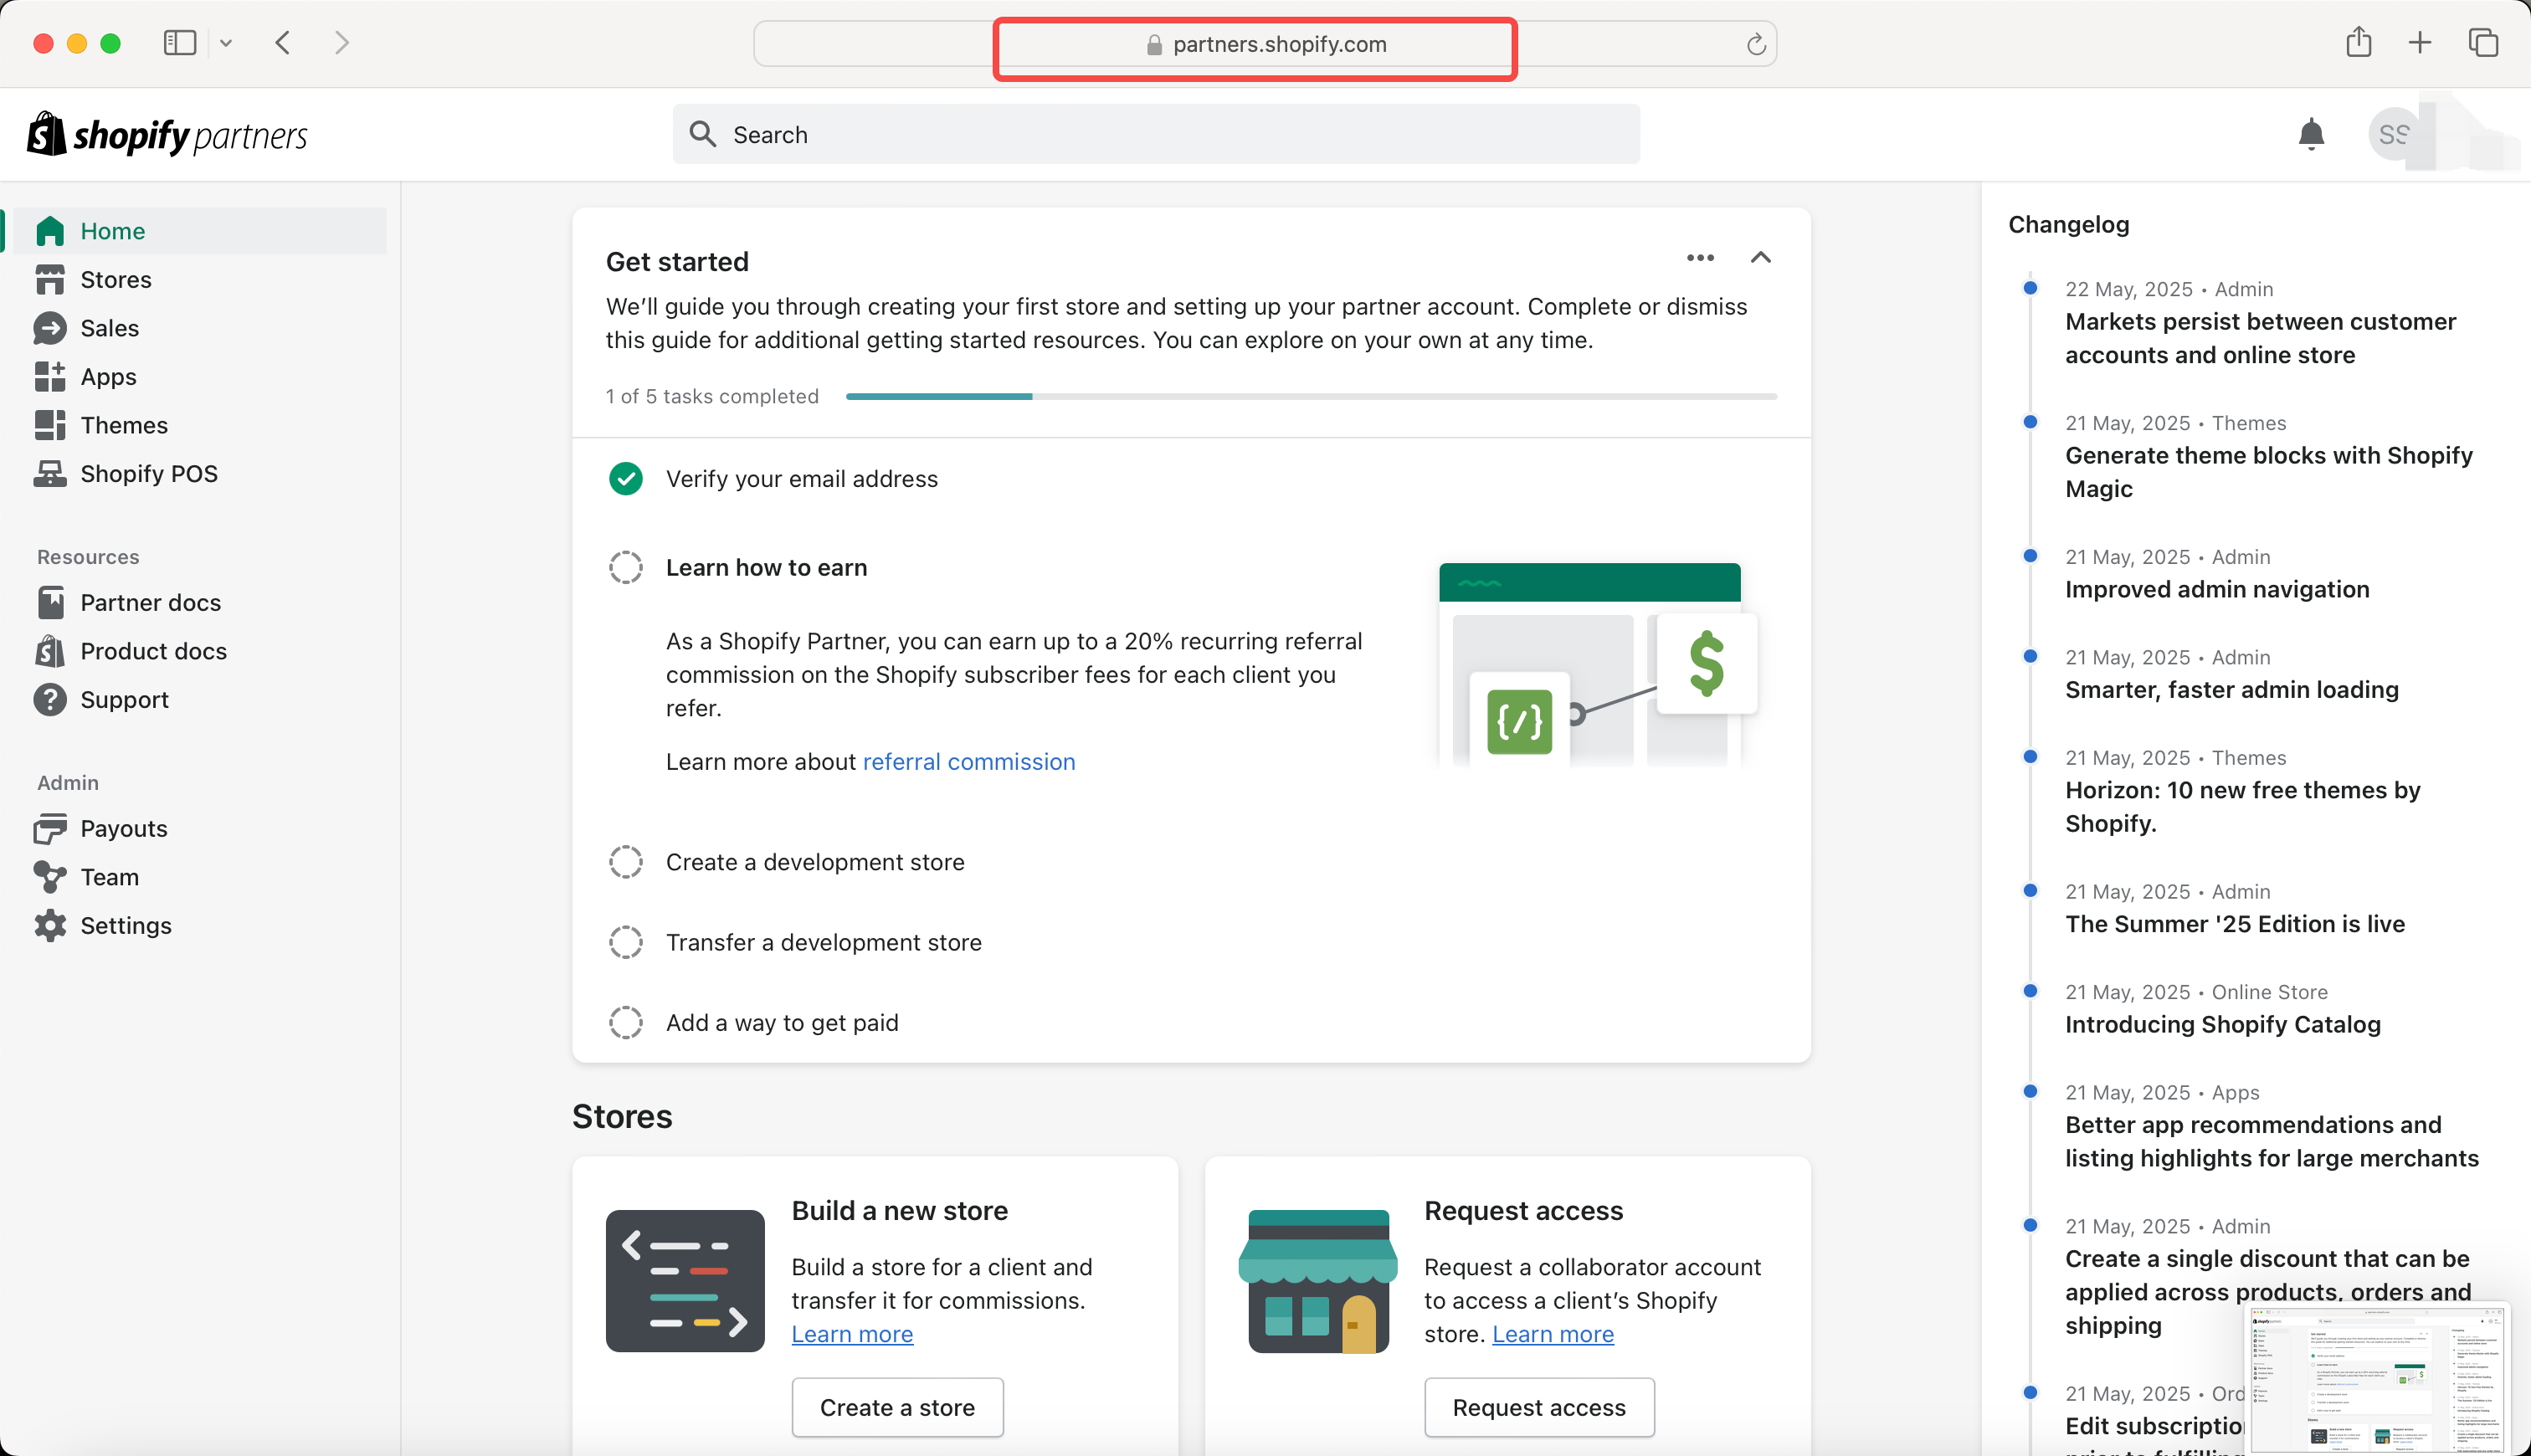Click the Shopify Partners logo
Viewport: 2531px width, 1456px height.
tap(167, 134)
